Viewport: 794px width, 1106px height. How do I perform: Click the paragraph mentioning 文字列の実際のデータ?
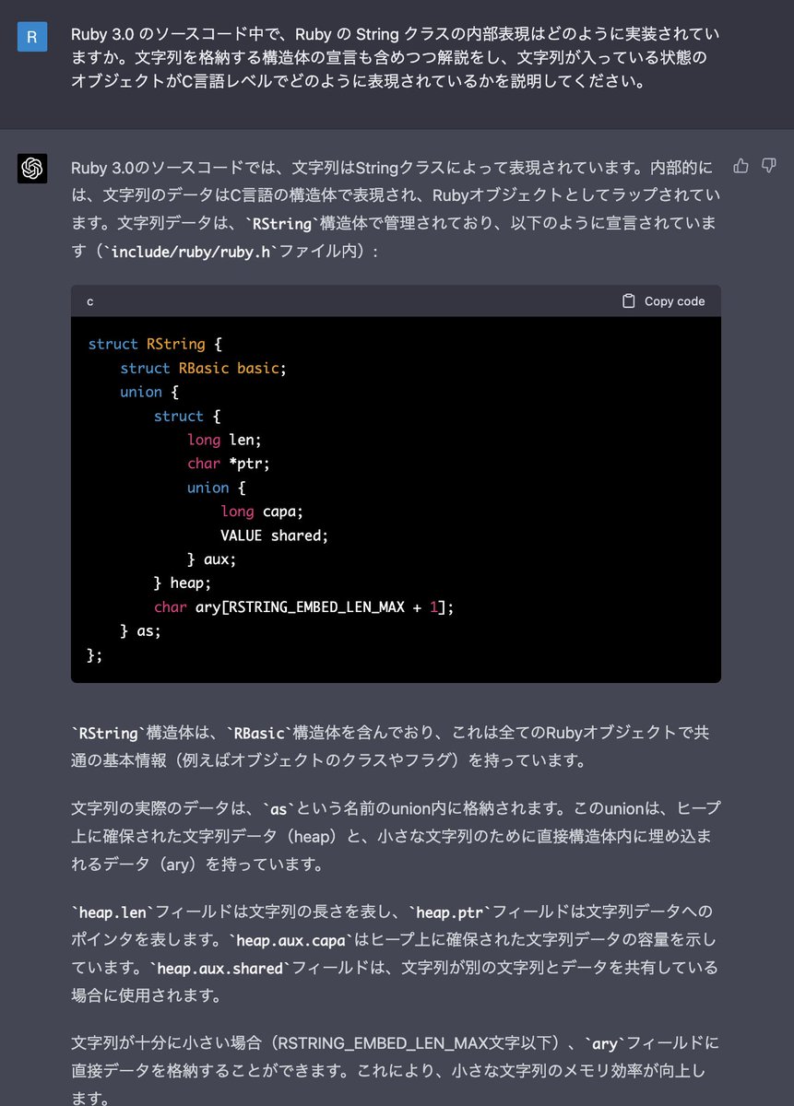click(x=396, y=837)
